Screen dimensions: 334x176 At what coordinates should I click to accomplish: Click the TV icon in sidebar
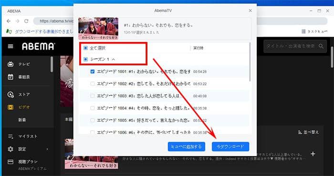pos(10,64)
